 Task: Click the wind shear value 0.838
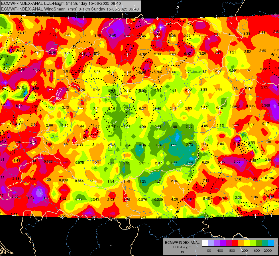[63, 180]
